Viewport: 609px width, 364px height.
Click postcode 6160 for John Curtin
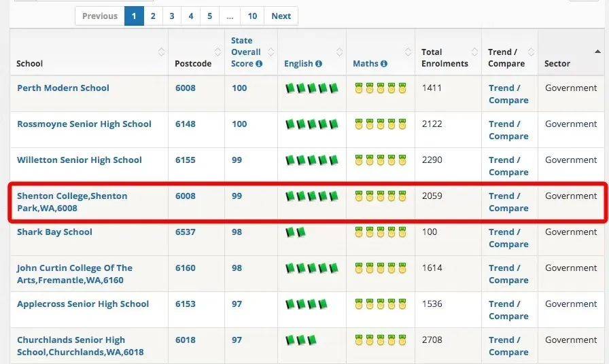point(186,268)
